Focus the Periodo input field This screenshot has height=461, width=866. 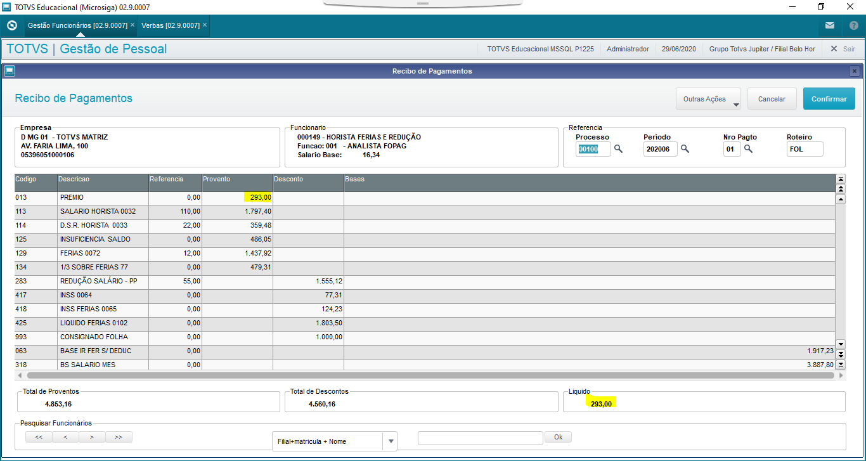661,149
